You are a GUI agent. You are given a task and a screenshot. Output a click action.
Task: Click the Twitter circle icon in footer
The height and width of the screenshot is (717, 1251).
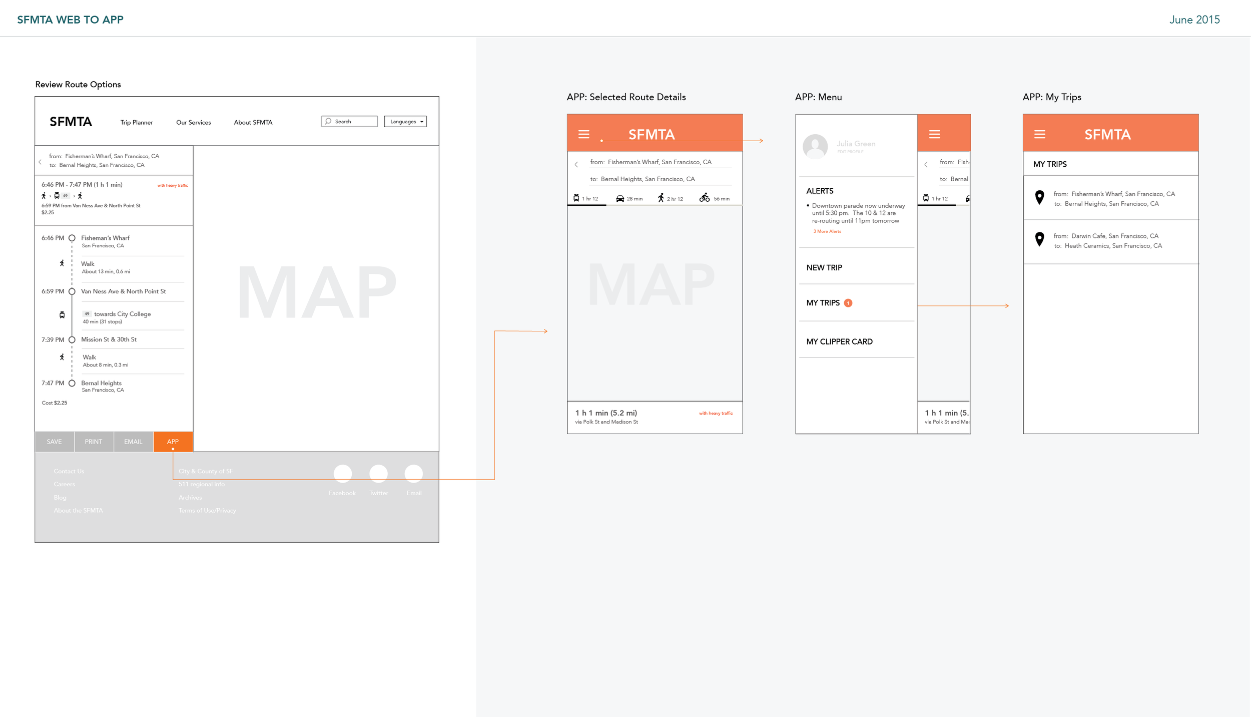tap(378, 474)
